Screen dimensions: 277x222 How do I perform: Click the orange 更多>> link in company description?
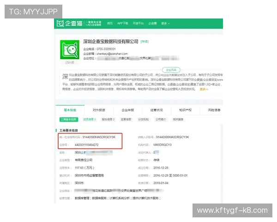click(204, 89)
